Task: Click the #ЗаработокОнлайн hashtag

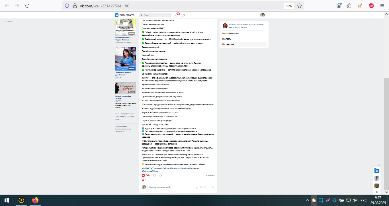Action: 179,168
